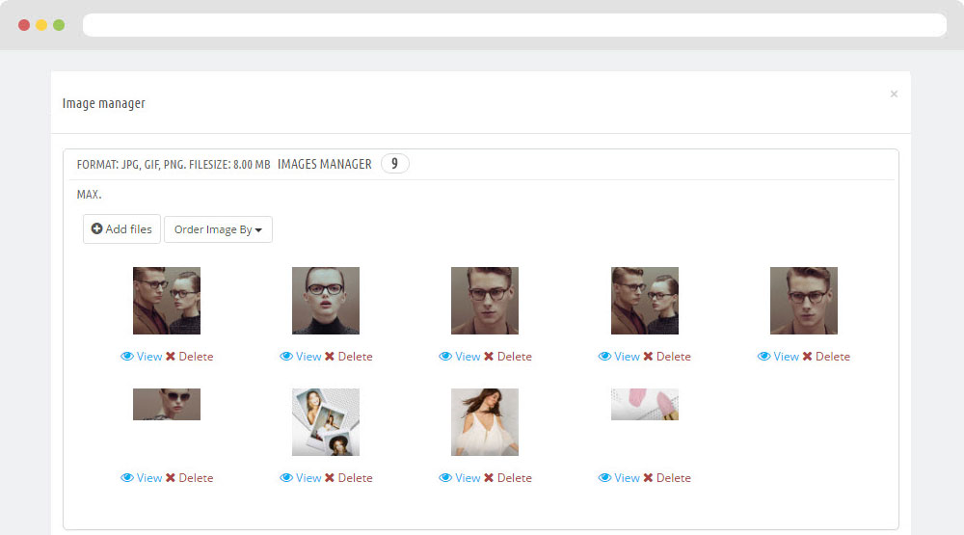Click the yellow window minimize dot
964x535 pixels.
pyautogui.click(x=41, y=25)
